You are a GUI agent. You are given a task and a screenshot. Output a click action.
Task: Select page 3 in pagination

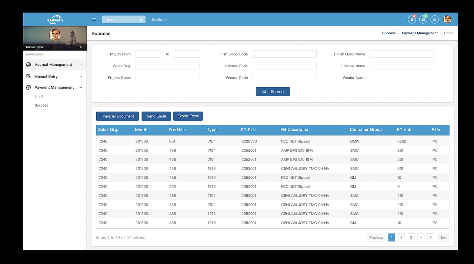click(411, 237)
